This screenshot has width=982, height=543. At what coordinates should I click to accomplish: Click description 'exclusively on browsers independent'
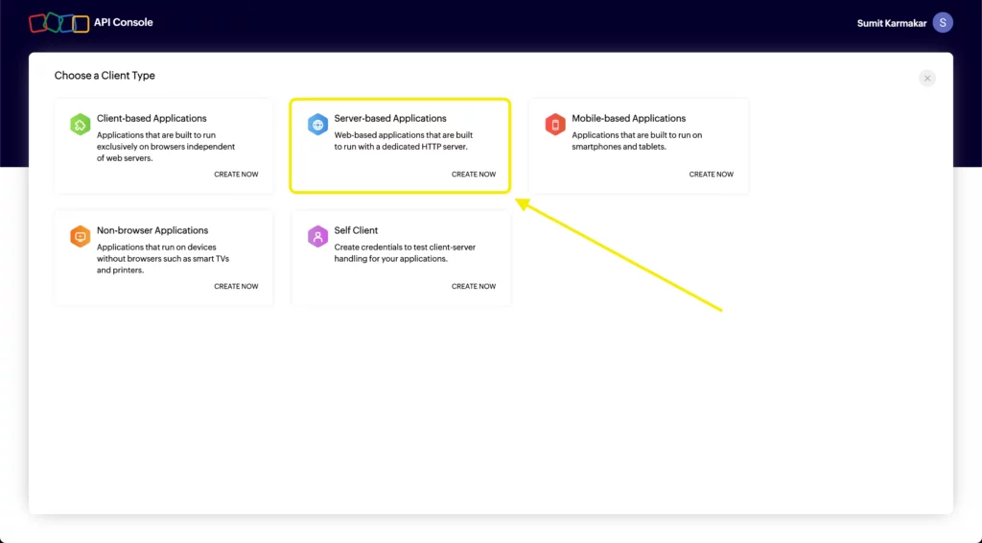[x=166, y=147]
